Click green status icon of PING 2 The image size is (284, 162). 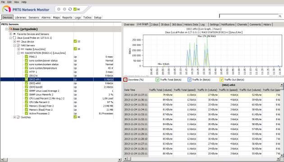[x=27, y=57]
